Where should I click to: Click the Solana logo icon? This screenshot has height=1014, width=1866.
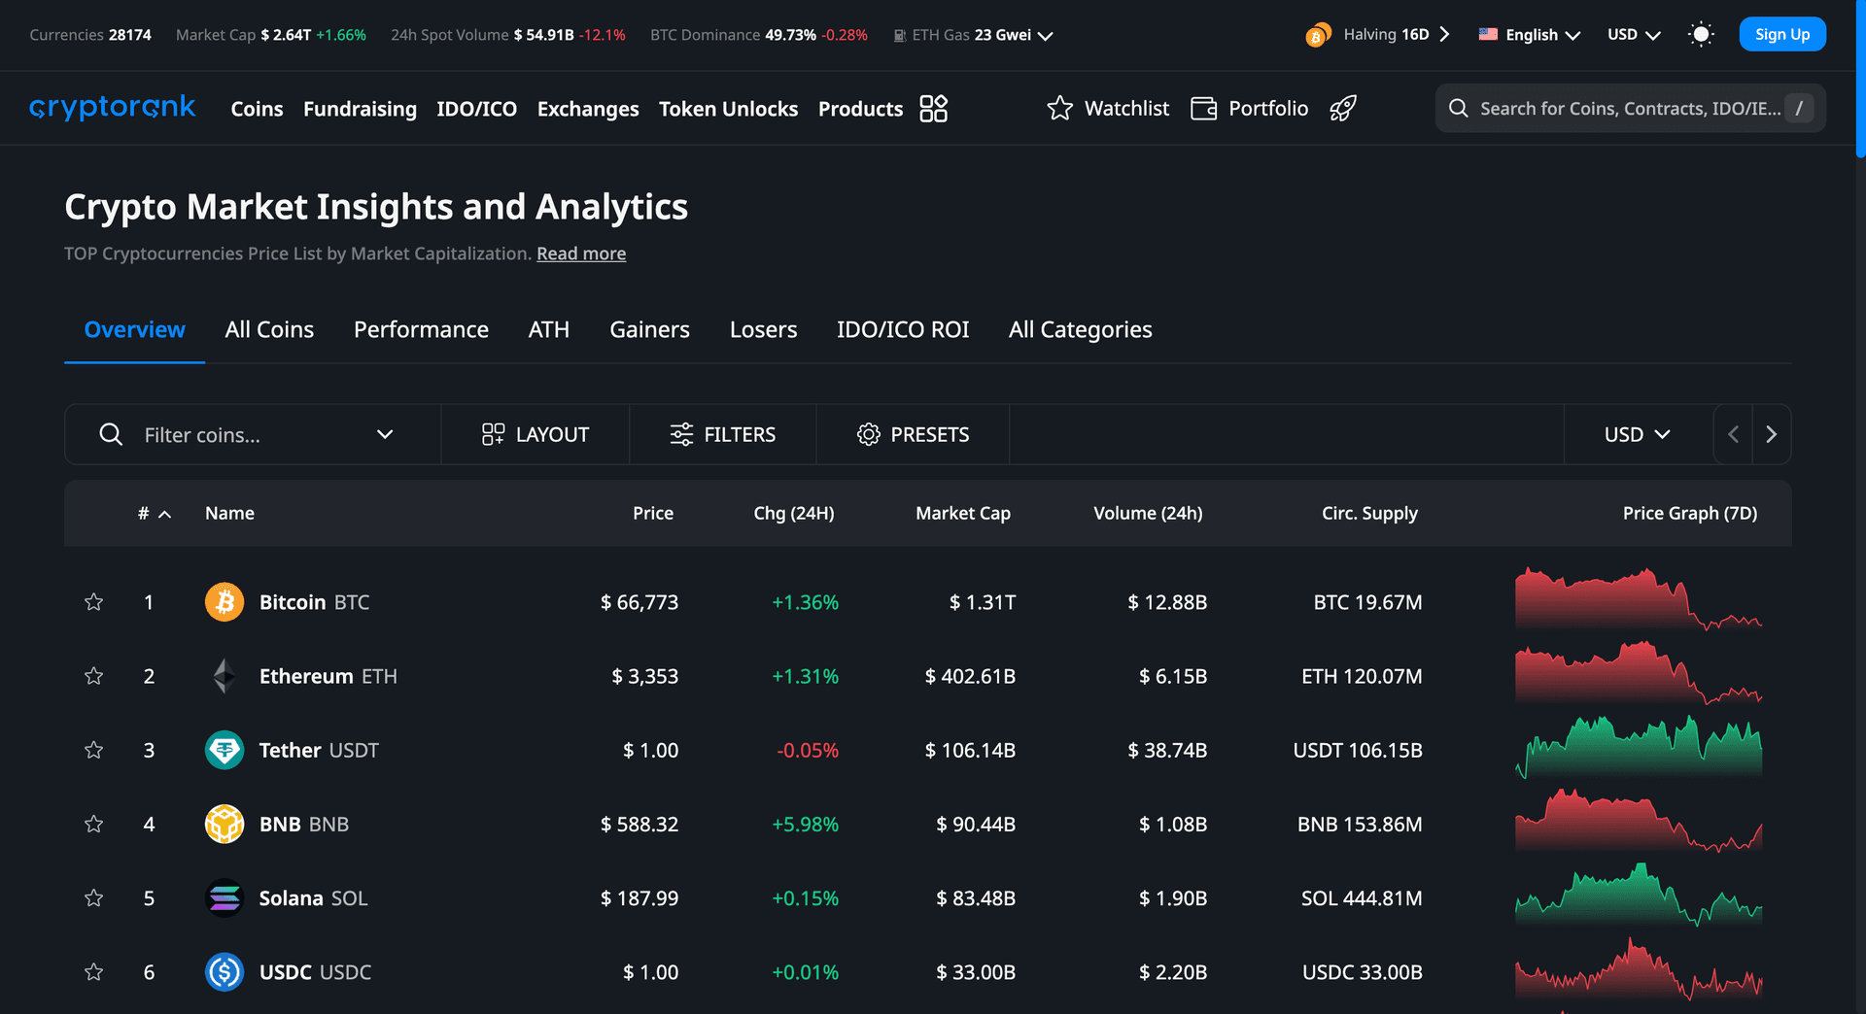(x=225, y=898)
